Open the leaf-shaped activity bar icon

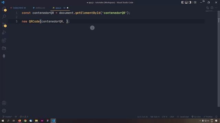pyautogui.click(x=4, y=56)
